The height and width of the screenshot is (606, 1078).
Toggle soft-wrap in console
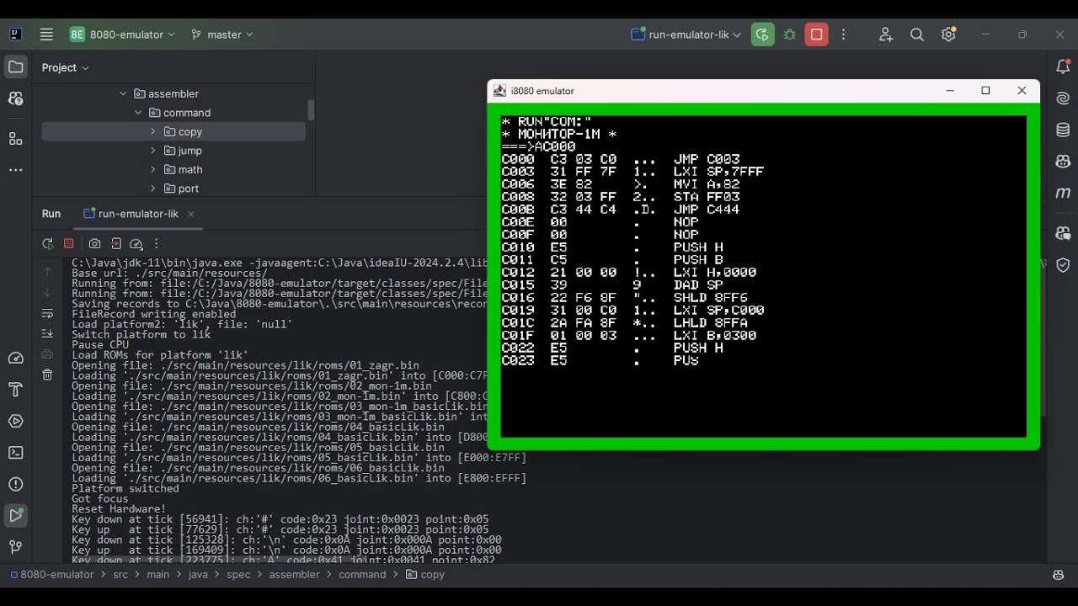pyautogui.click(x=47, y=313)
